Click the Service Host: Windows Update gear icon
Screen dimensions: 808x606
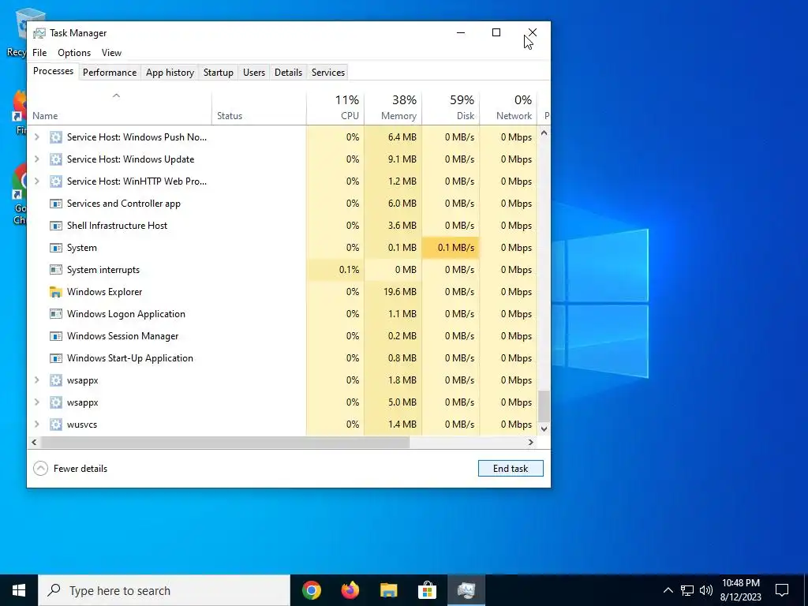coord(56,159)
